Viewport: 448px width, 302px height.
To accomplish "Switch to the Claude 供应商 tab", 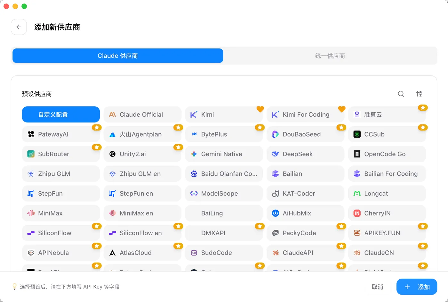I will pyautogui.click(x=118, y=56).
